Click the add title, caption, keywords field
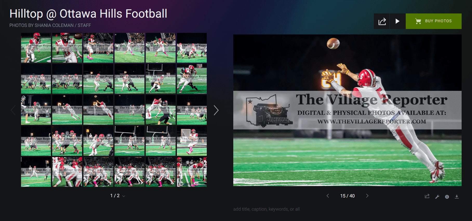 [267, 209]
